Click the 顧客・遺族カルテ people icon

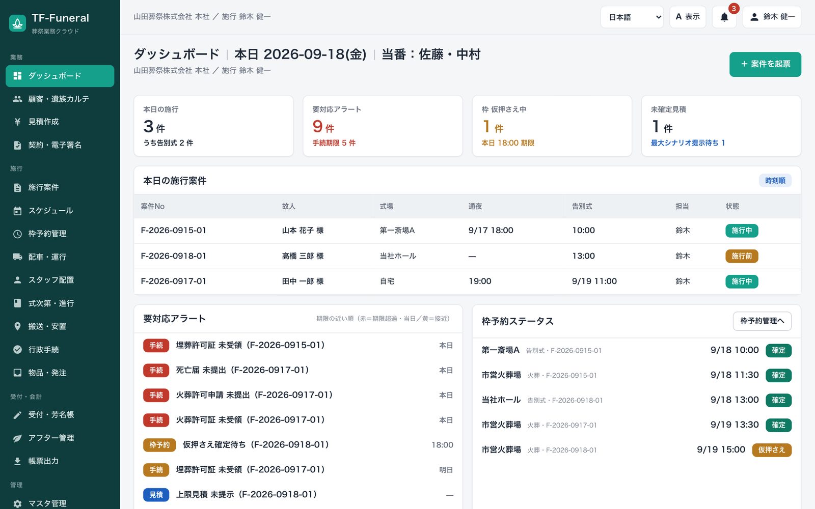(17, 99)
